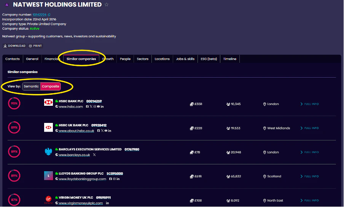This screenshot has width=344, height=207.
Task: Open the General tab
Action: click(x=32, y=59)
